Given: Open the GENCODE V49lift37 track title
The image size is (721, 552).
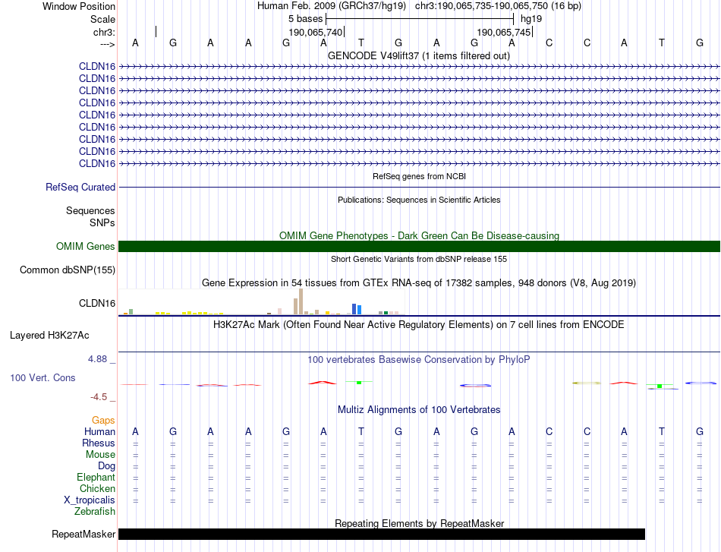Looking at the screenshot, I should (418, 55).
